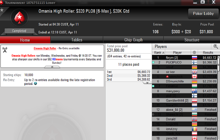This screenshot has width=220, height=140.
Task: Click the favorite star icon
Action: click(x=2, y=10)
